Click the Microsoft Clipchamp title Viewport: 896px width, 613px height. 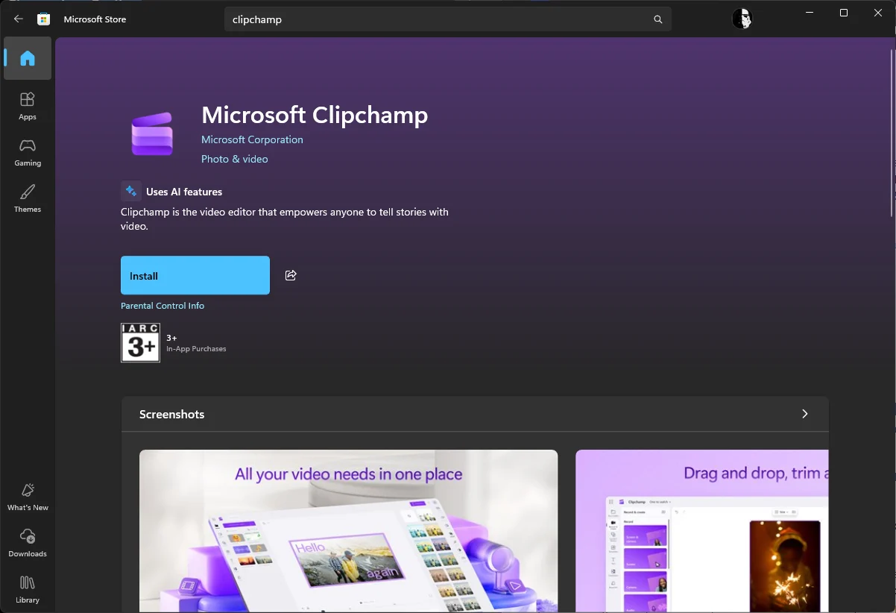click(x=315, y=115)
